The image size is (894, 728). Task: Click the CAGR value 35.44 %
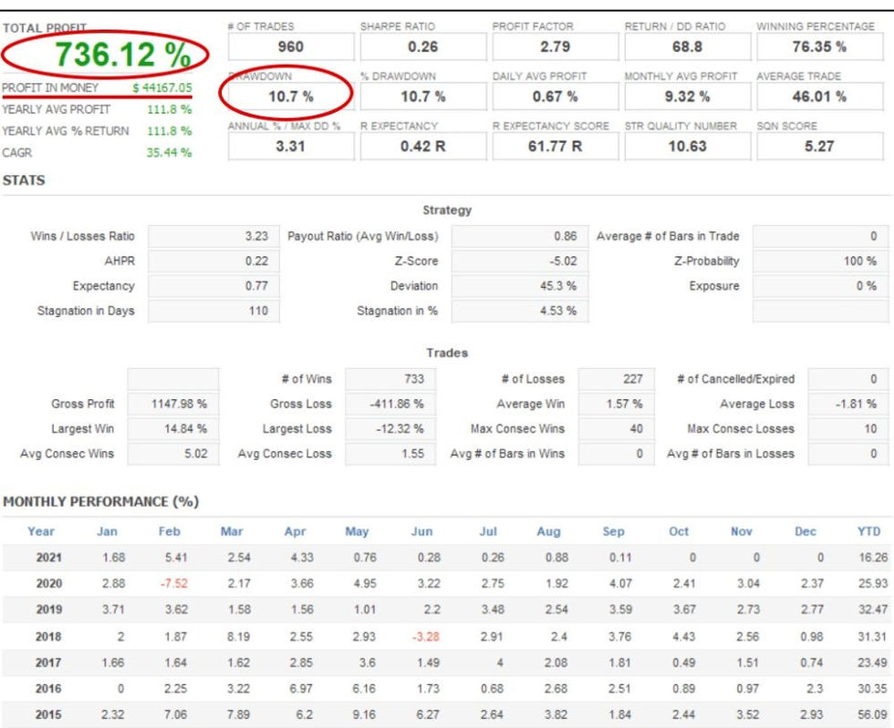[170, 153]
